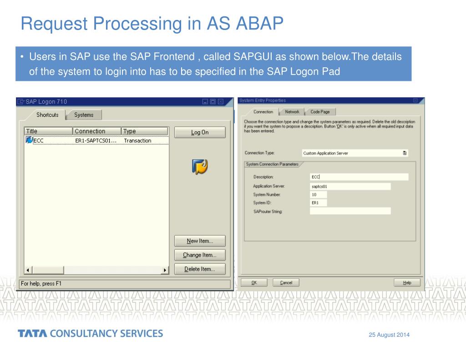
Task: Click the SAProuter String field
Action: point(350,211)
